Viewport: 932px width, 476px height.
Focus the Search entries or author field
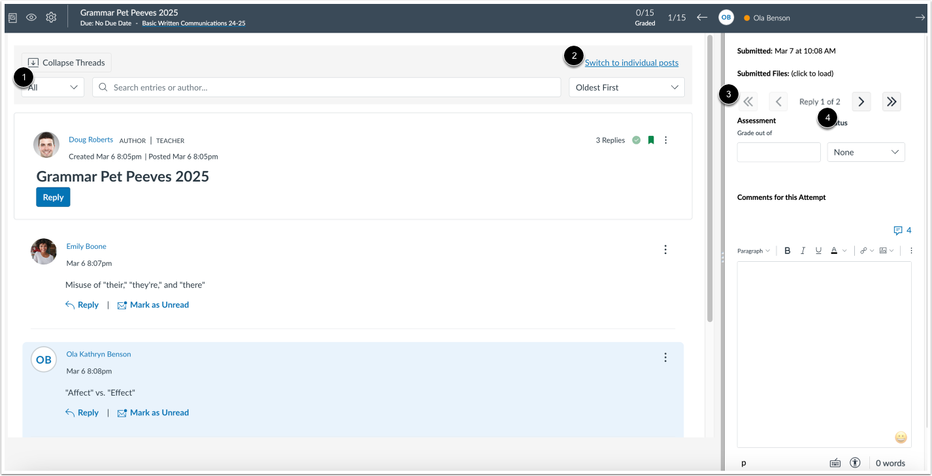tap(326, 87)
